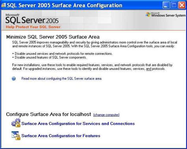Image resolution: width=187 pixels, height=149 pixels.
Task: Click the Windows Server System logo
Action: 166,15
